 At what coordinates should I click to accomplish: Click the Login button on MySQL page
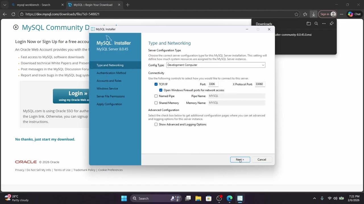pyautogui.click(x=71, y=96)
